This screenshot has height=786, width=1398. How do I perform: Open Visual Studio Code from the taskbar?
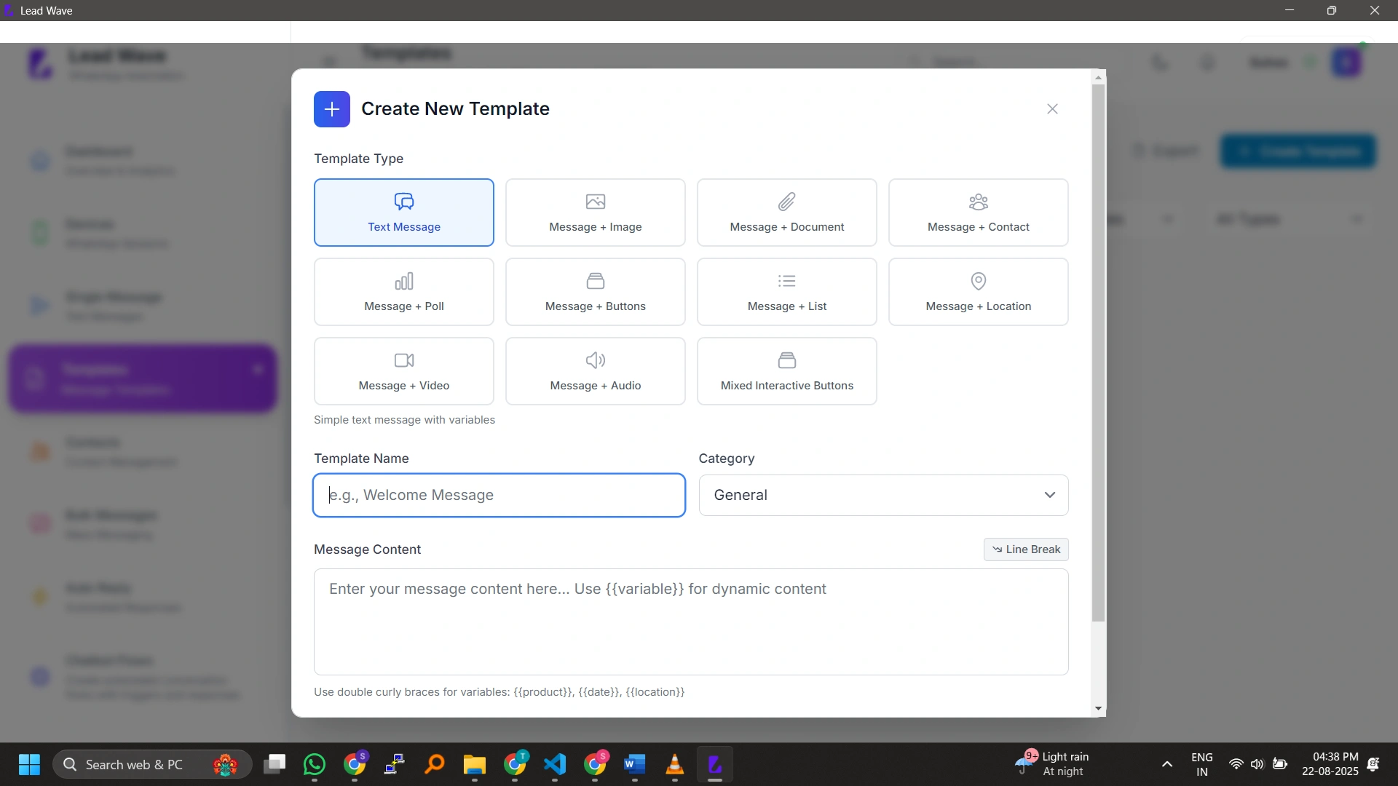[x=555, y=764]
